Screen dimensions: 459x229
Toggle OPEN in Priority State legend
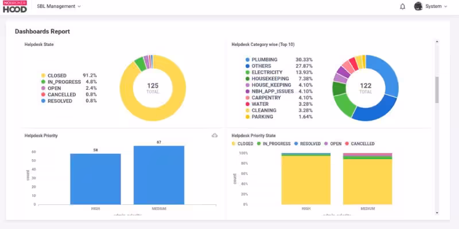333,144
